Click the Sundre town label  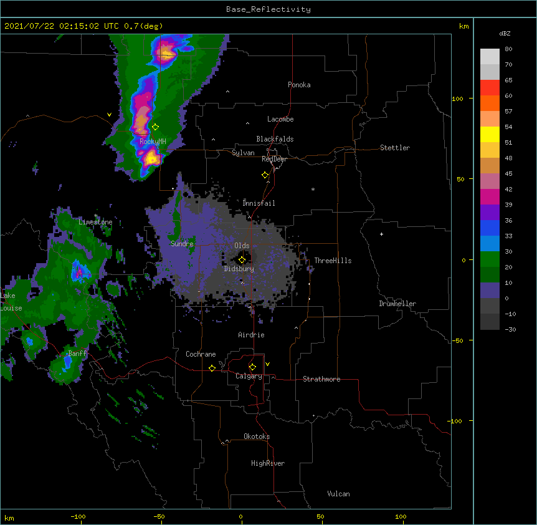coord(182,244)
